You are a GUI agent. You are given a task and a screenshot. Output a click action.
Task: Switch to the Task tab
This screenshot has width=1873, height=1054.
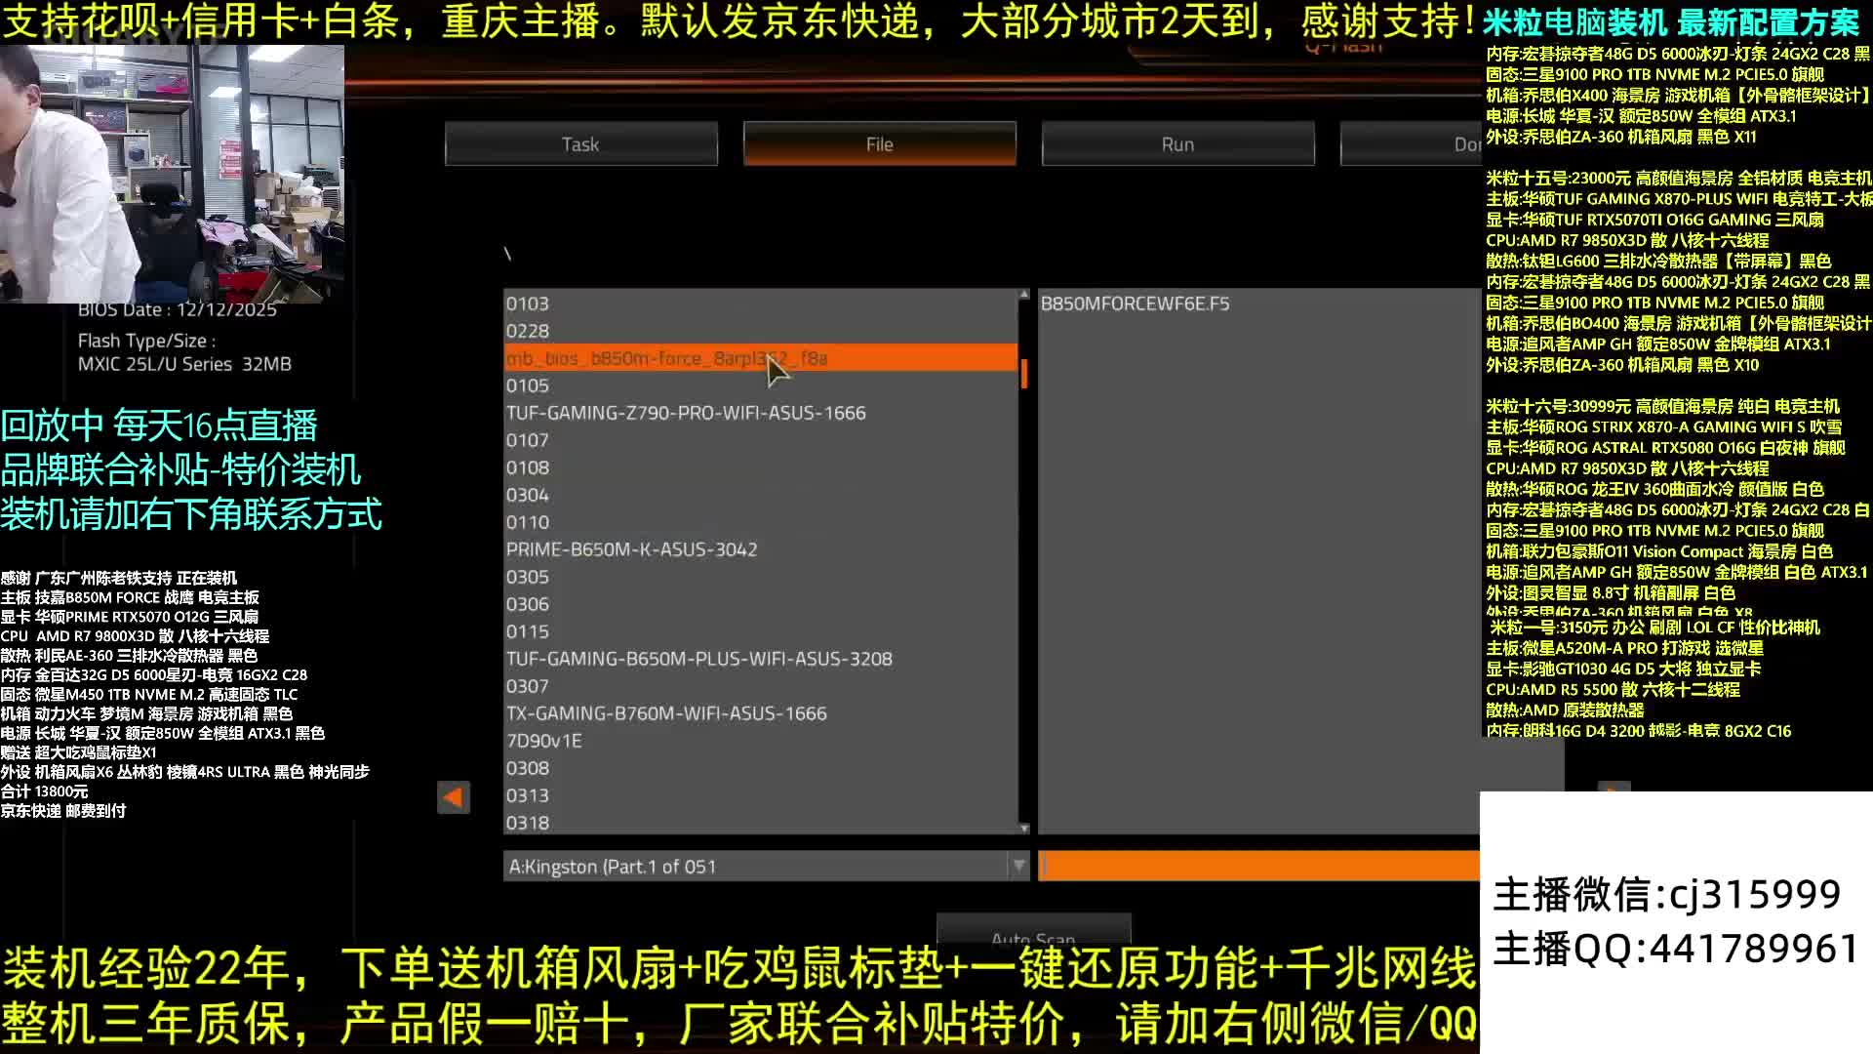click(x=580, y=144)
